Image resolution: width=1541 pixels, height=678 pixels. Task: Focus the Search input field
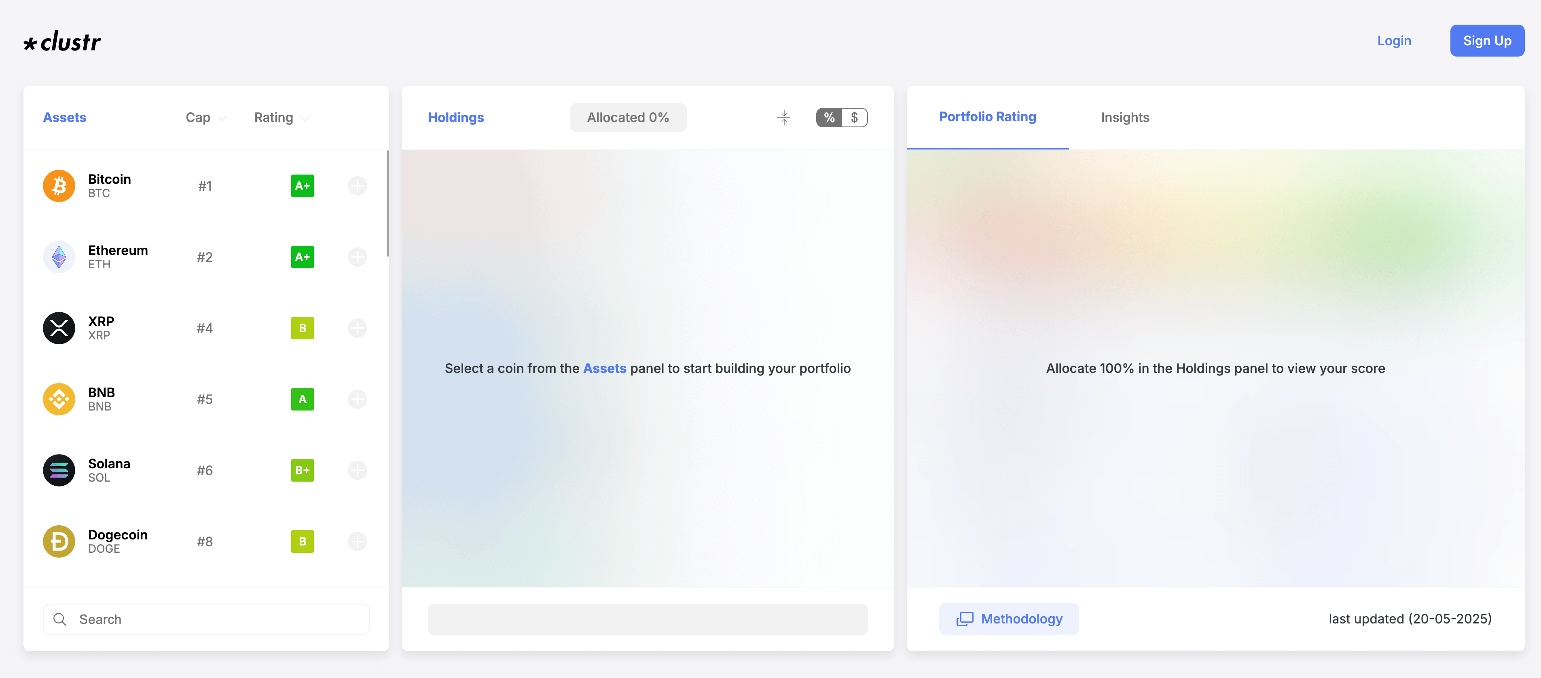(206, 619)
